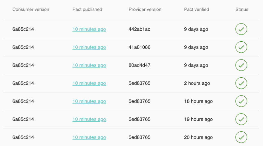Click the status checkmark for provider 80ad4d47
This screenshot has width=263, height=146.
tap(241, 65)
